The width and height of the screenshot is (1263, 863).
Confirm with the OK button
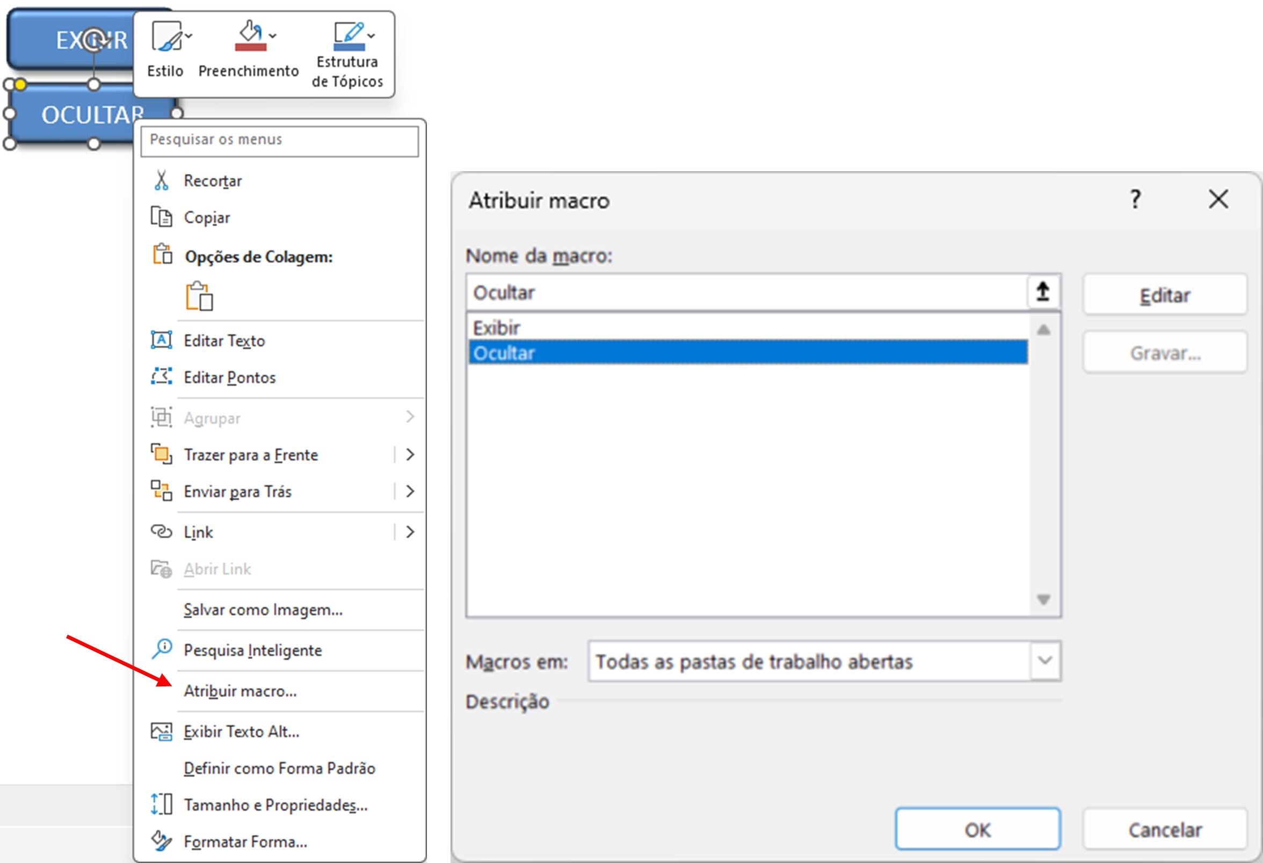point(978,830)
